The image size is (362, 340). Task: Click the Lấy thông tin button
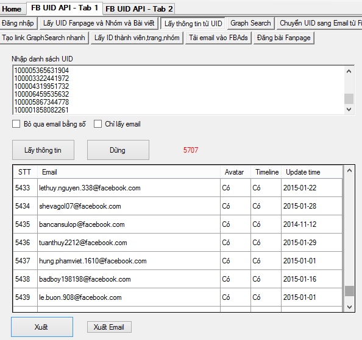(43, 150)
